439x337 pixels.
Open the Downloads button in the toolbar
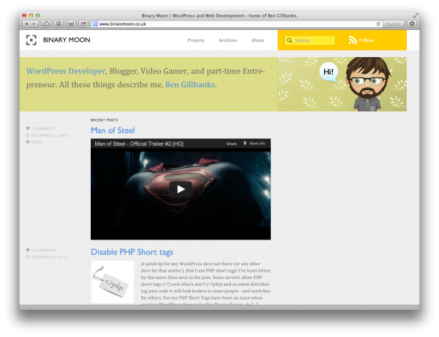[412, 24]
